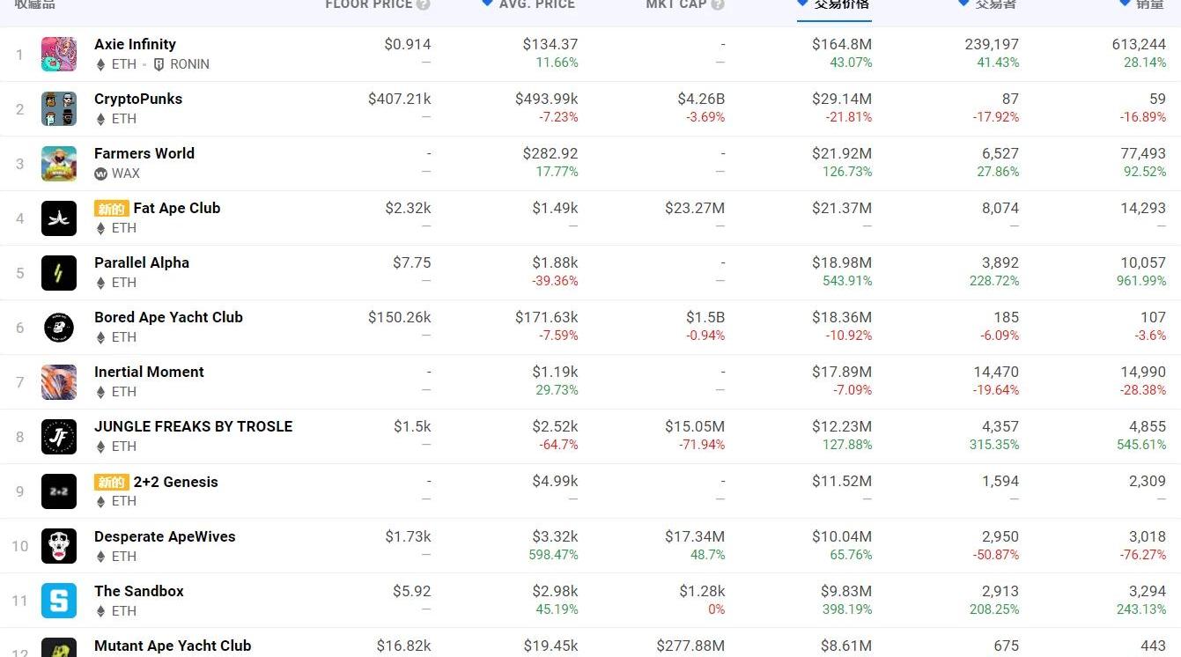Open the Axie Infinity collection link
1181x657 pixels.
click(x=135, y=44)
